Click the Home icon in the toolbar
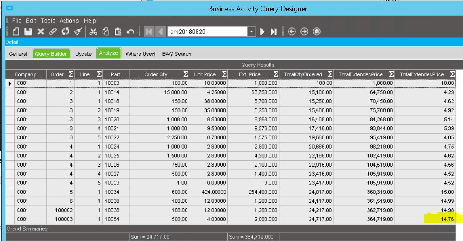This screenshot has width=463, height=241. click(316, 32)
